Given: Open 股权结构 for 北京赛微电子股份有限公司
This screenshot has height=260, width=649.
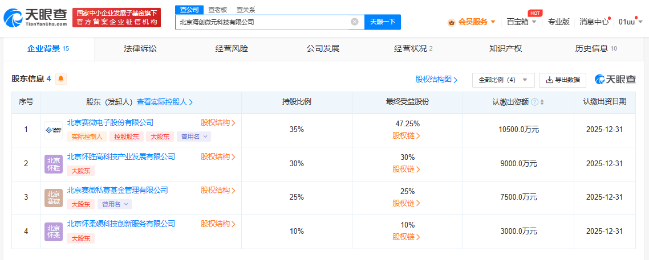Looking at the screenshot, I should pos(218,122).
